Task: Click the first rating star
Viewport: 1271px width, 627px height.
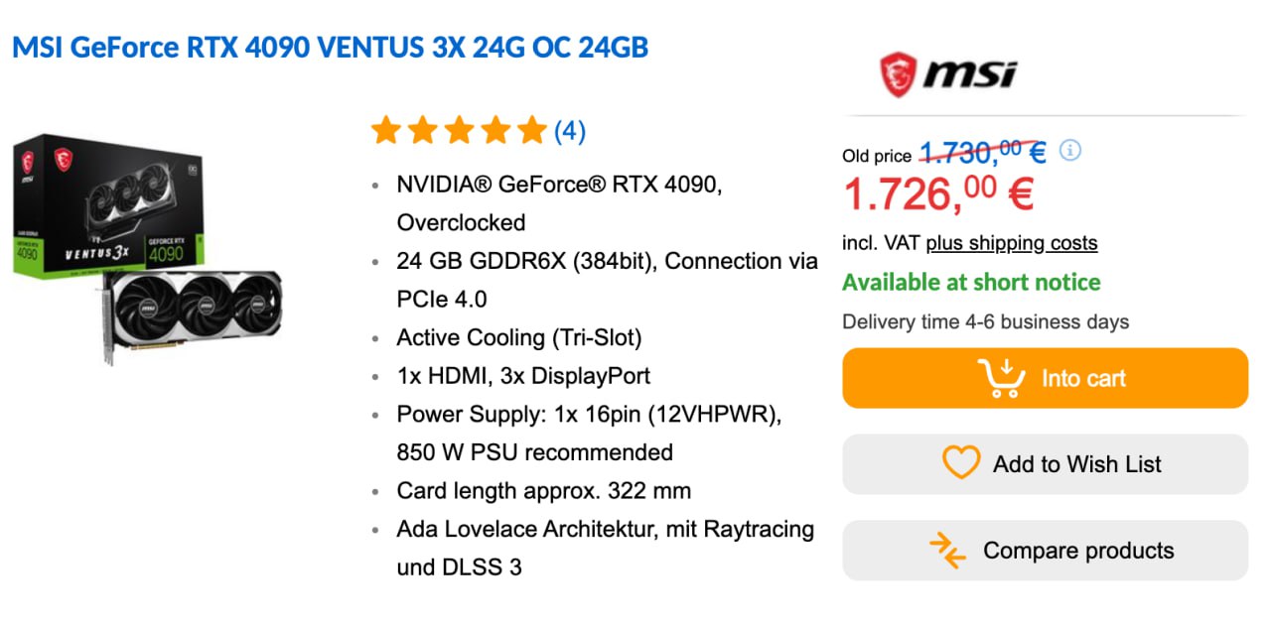Action: pos(385,130)
